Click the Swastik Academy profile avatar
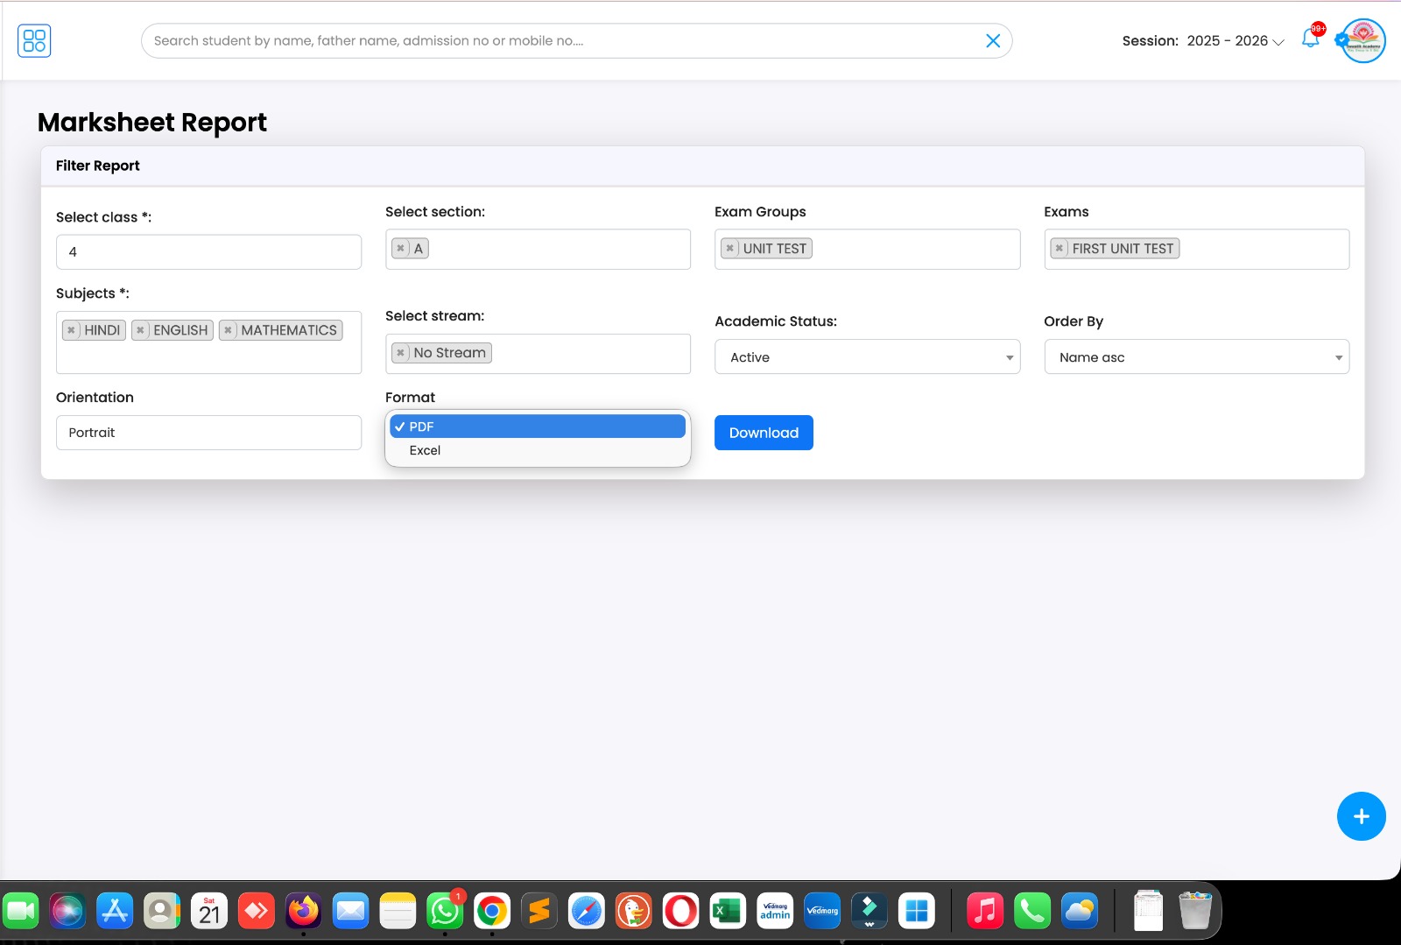The width and height of the screenshot is (1401, 945). point(1361,40)
